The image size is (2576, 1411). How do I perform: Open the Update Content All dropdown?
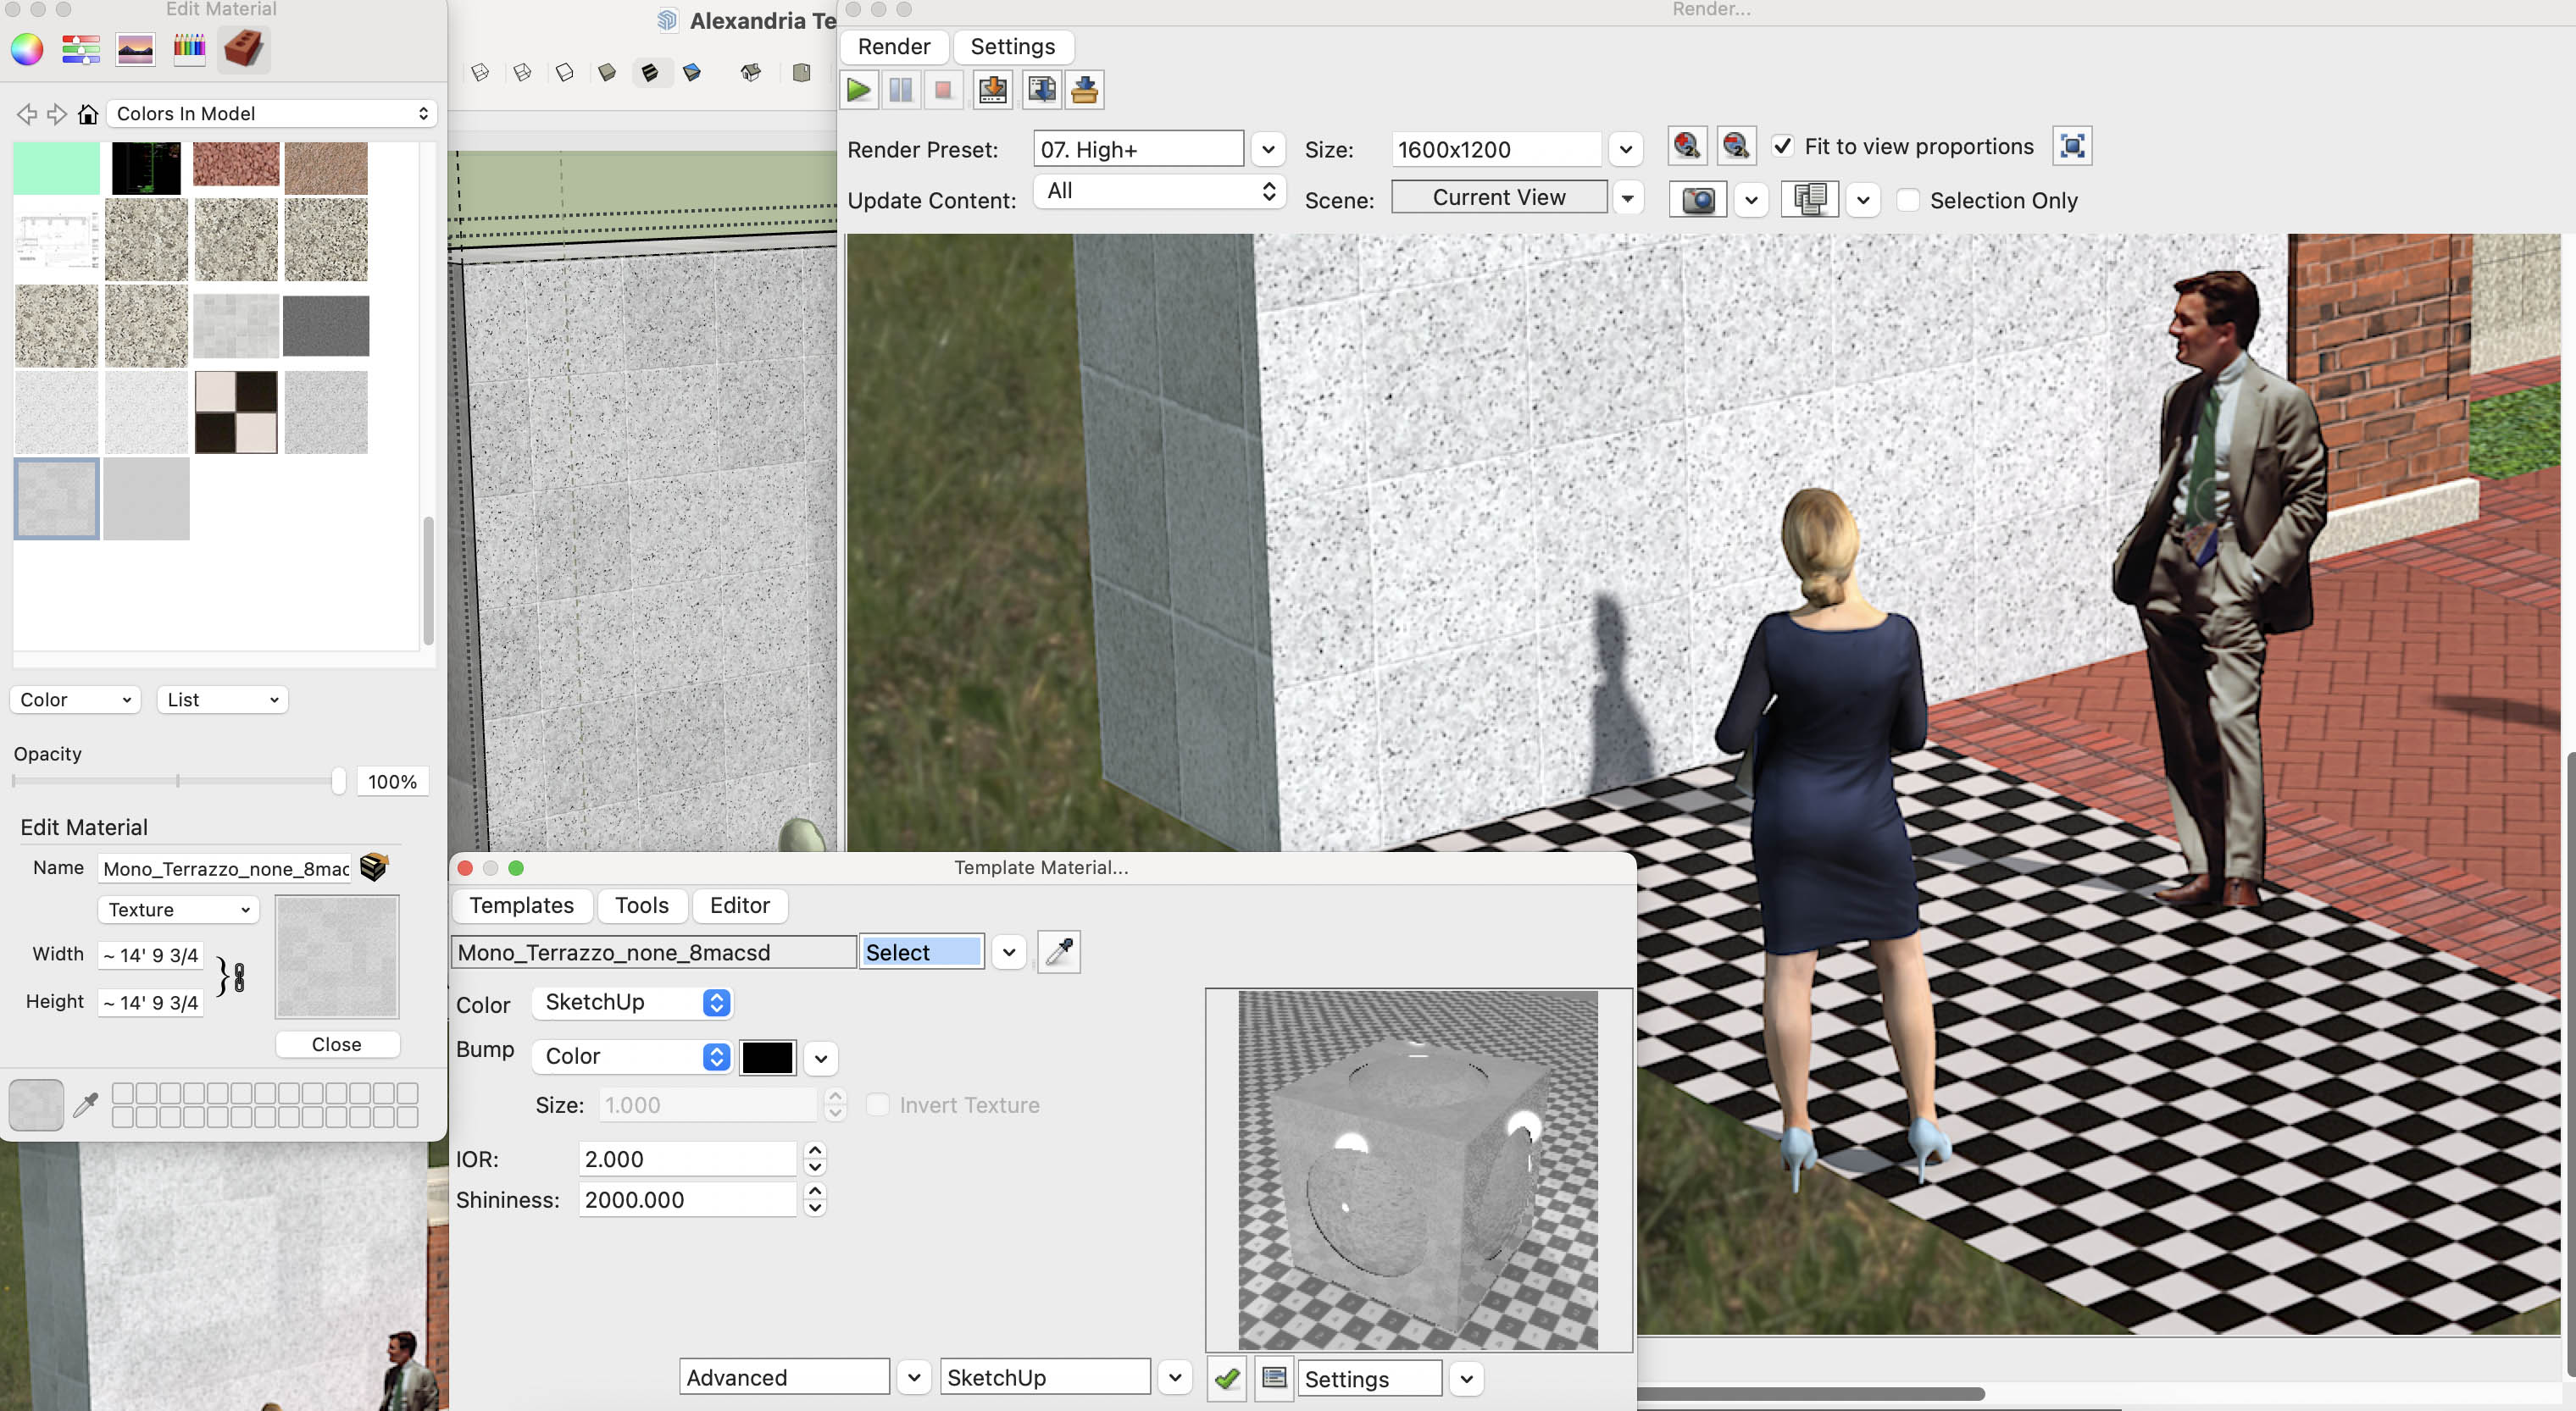1160,191
